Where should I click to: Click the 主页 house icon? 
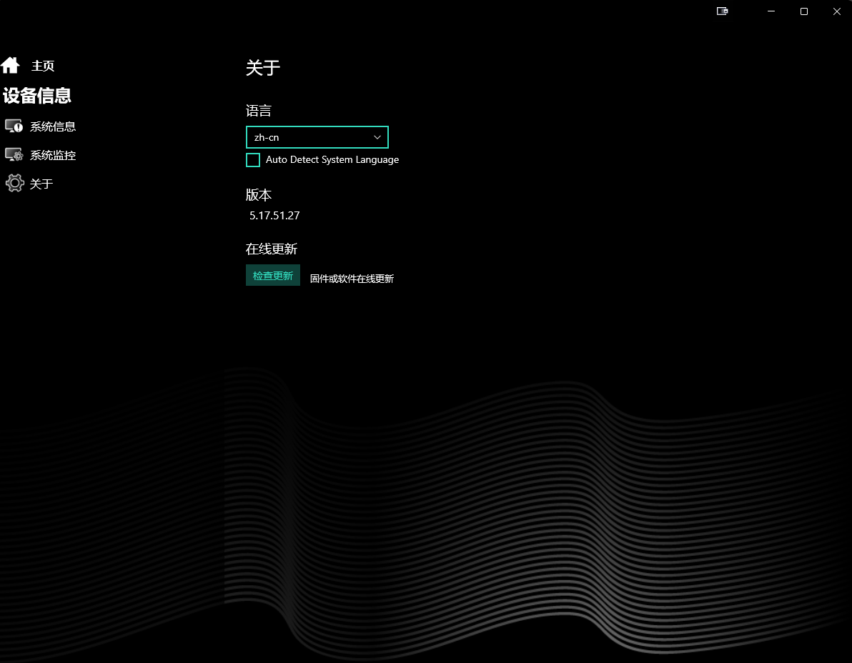(11, 64)
